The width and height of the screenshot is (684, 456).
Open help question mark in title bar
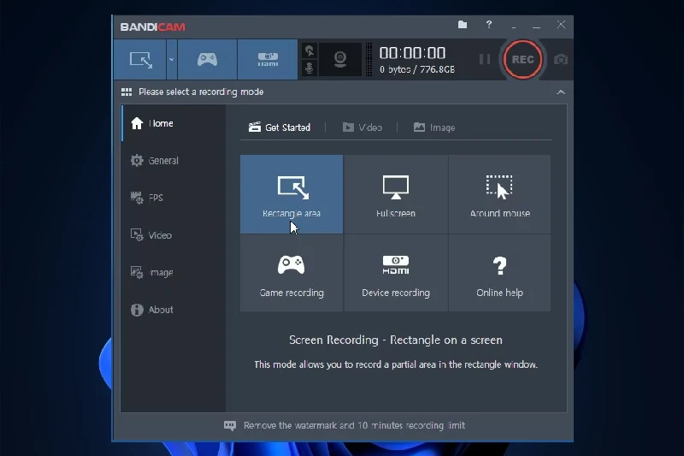pos(489,25)
